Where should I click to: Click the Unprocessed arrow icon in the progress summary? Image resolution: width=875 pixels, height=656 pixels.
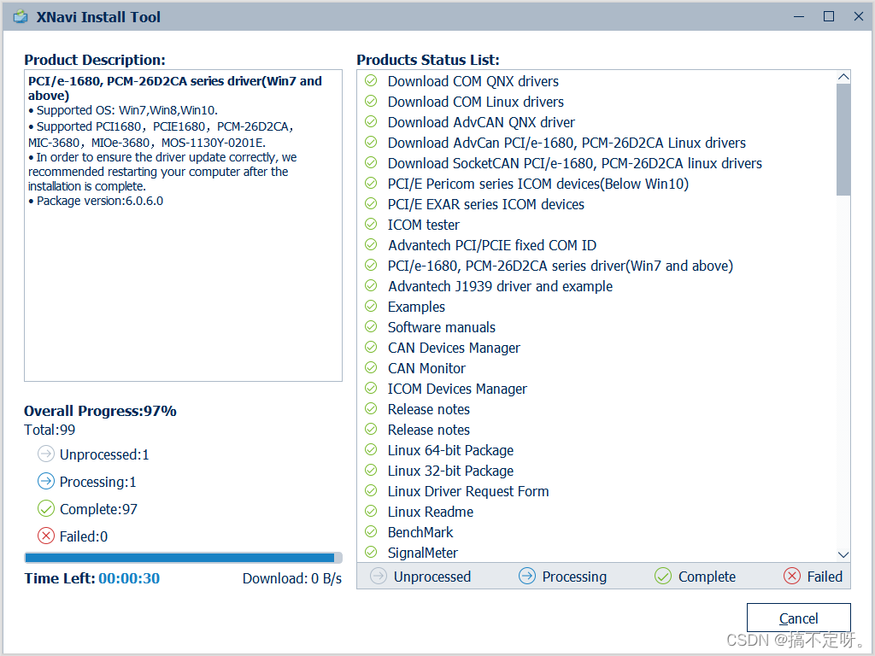[46, 454]
